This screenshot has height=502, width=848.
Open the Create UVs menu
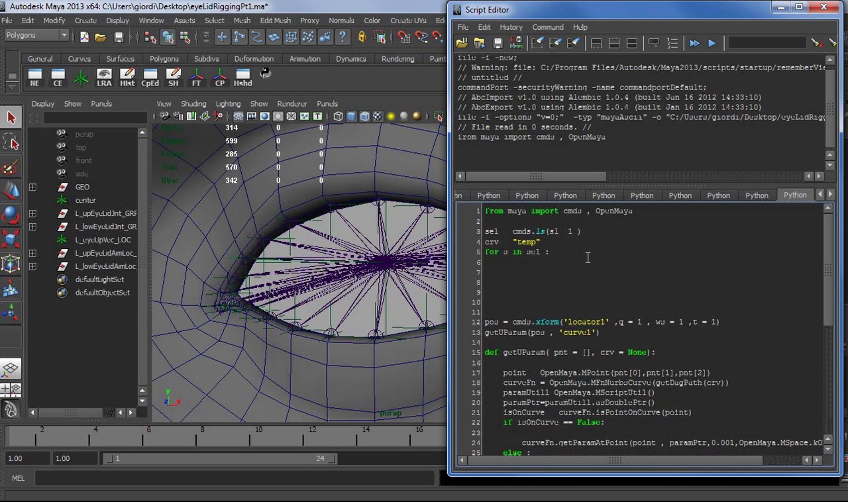point(408,20)
